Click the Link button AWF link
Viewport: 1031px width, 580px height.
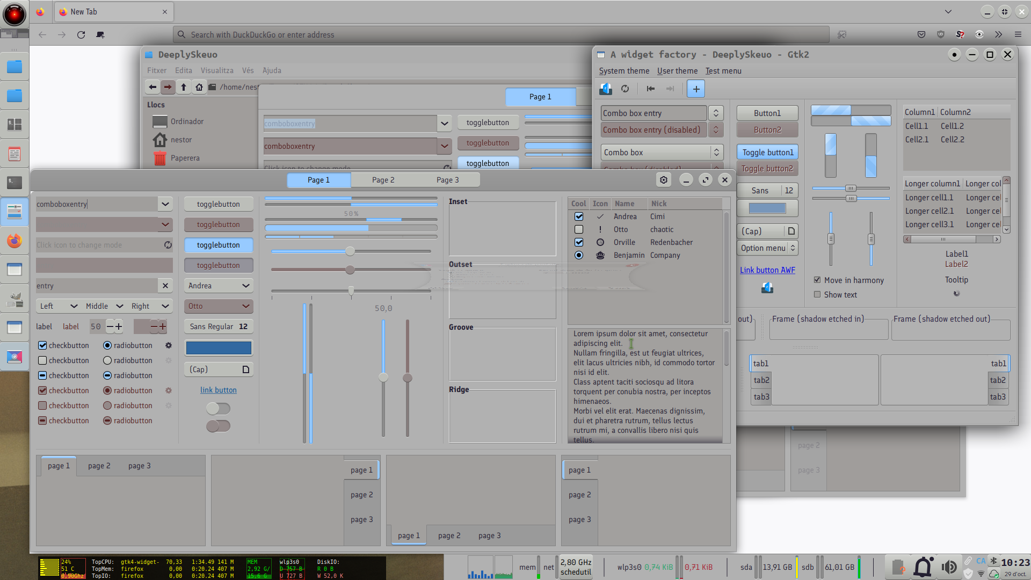coord(767,270)
